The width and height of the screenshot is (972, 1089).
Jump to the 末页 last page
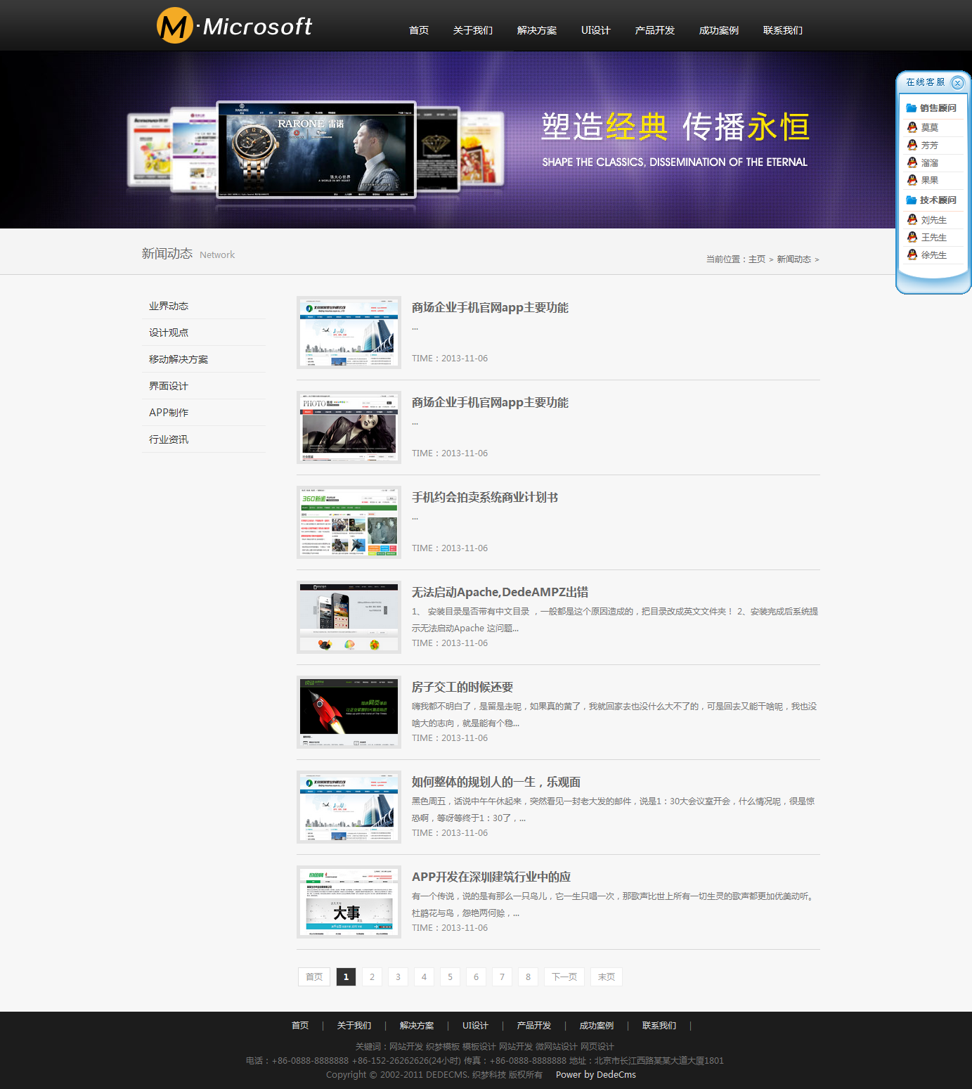606,977
